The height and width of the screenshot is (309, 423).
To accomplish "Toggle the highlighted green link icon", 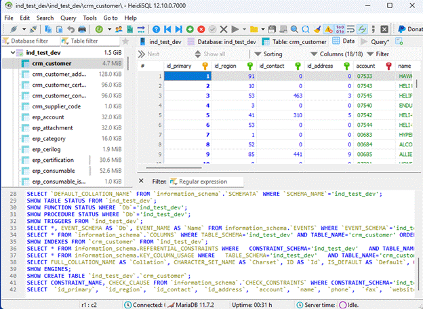I will click(x=362, y=29).
